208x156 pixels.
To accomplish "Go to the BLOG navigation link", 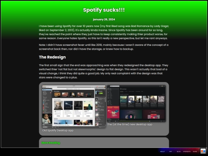I will [179, 151].
